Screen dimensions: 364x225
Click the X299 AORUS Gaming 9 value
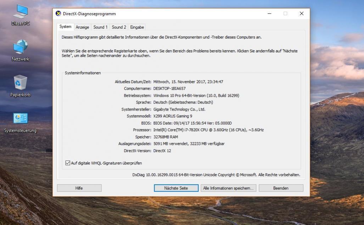tap(173, 116)
